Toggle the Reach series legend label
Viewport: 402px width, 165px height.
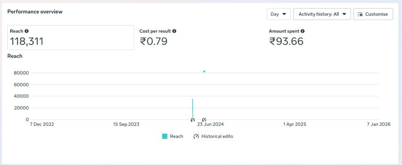pyautogui.click(x=176, y=136)
